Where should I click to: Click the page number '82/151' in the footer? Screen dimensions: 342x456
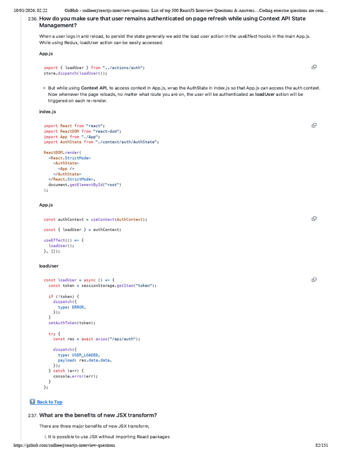tap(322, 445)
